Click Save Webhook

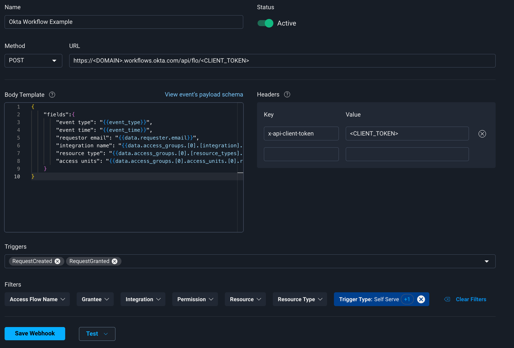[35, 333]
